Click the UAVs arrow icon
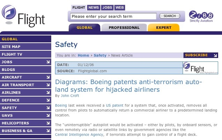Image resolution: width=222 pixels, height=140 pixels. pos(48,115)
